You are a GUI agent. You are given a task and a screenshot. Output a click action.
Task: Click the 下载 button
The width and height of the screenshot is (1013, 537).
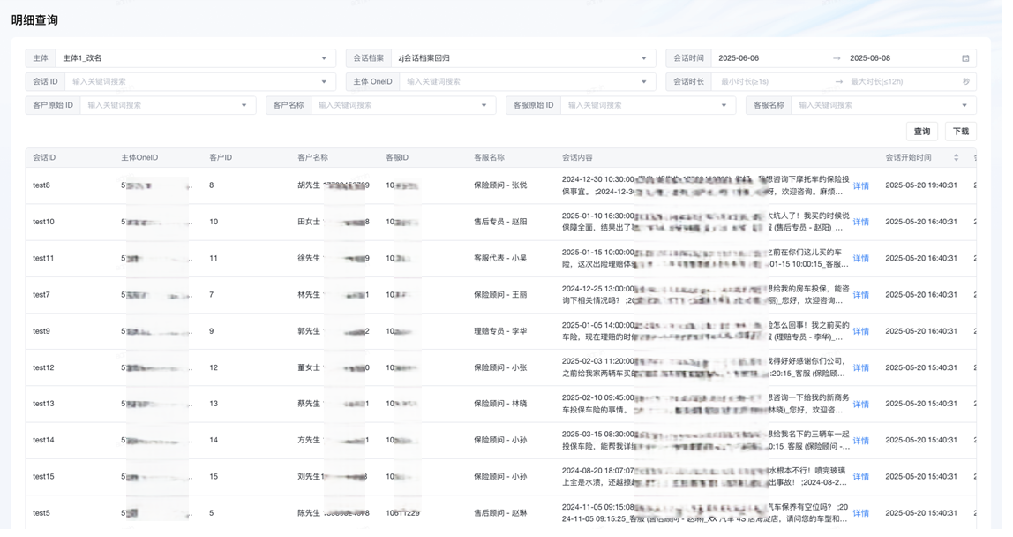click(x=961, y=132)
